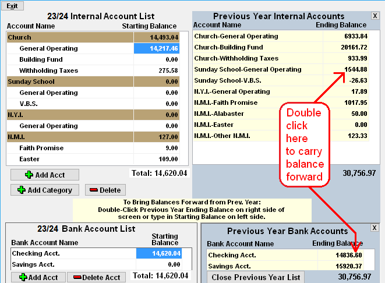
Task: Select Checking Acct. starting balance field
Action: coord(157,253)
